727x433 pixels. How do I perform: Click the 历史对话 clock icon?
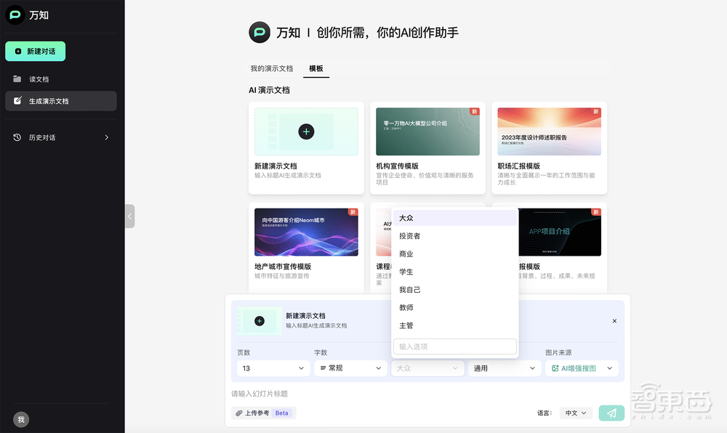click(16, 137)
